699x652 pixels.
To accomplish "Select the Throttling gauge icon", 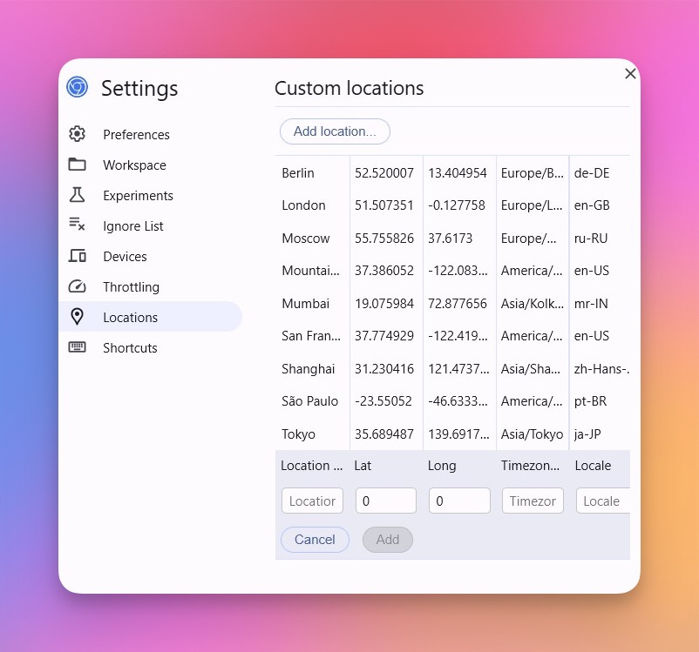I will [77, 286].
